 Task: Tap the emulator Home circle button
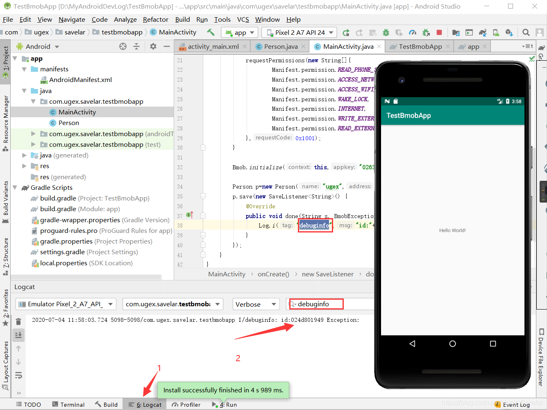(x=452, y=344)
